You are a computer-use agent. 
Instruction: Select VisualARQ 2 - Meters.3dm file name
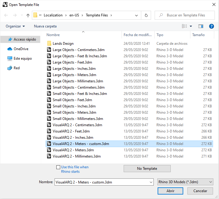click(73, 150)
